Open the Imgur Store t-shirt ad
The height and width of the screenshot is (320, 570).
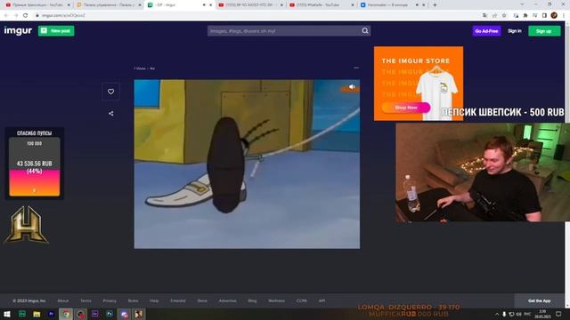(x=419, y=83)
